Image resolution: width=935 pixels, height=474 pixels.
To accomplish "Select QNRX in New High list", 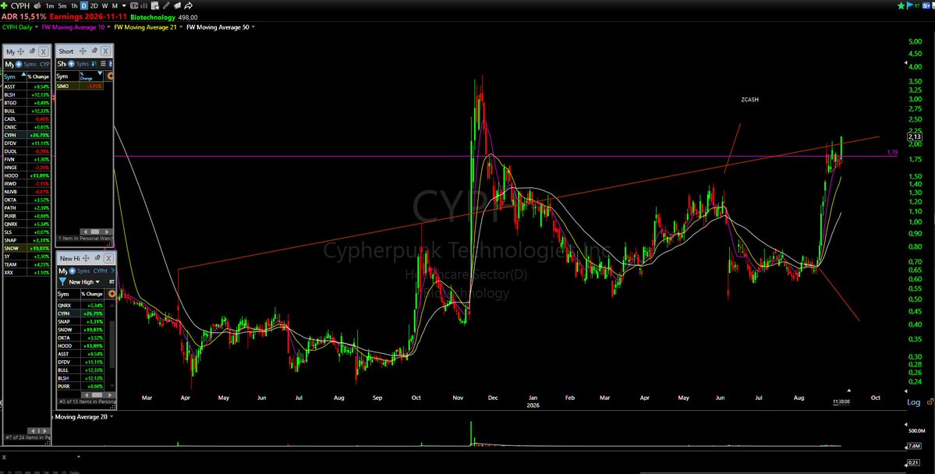I will point(80,306).
